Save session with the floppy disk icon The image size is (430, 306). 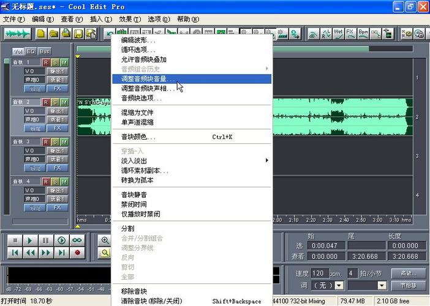point(78,34)
